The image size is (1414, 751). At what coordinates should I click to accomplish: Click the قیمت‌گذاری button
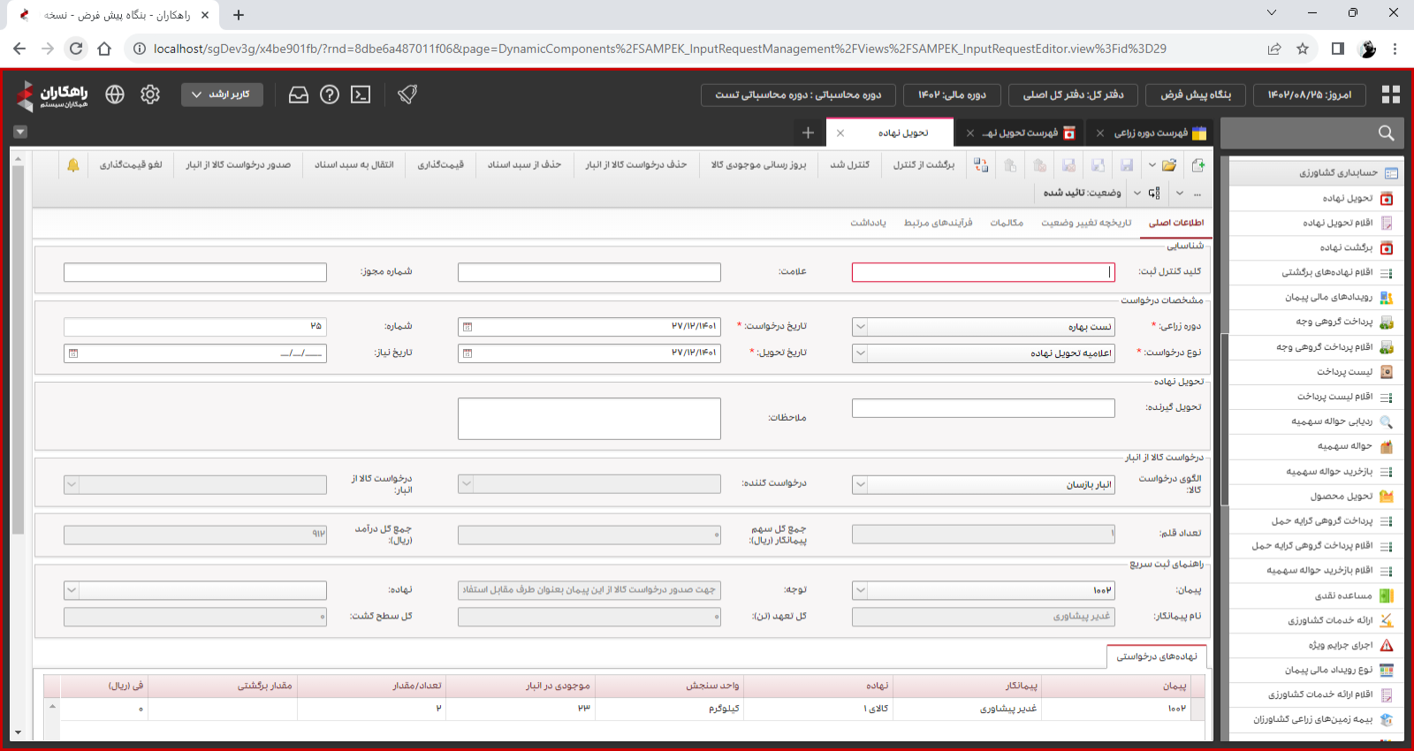[440, 165]
